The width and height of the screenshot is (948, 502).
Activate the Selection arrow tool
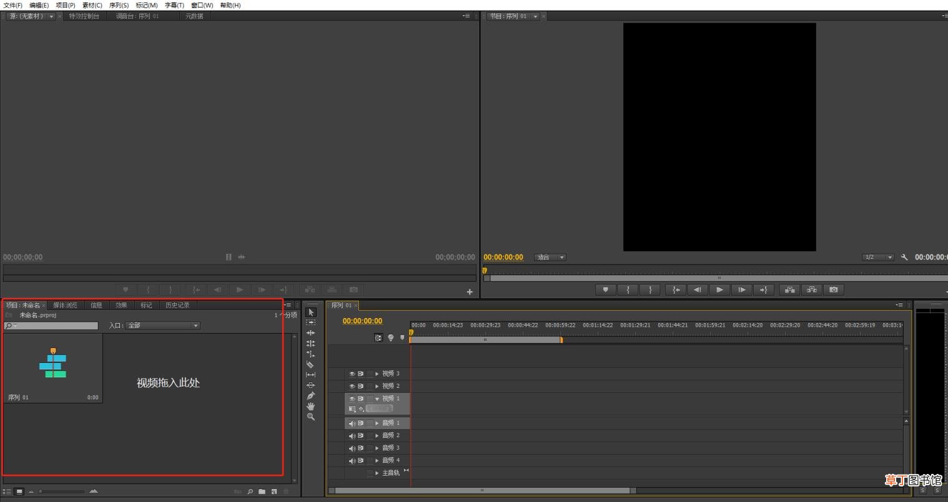pos(311,312)
